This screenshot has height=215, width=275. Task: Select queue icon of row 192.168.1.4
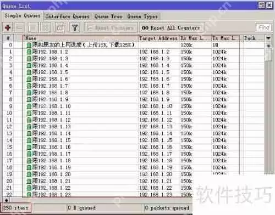coord(29,65)
